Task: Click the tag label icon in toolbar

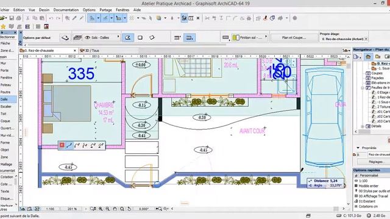Action: coord(272,18)
